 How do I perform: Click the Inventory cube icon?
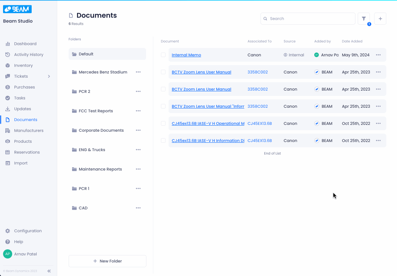click(x=8, y=65)
